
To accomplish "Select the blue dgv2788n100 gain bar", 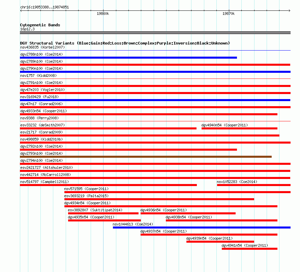I will (x=128, y=58).
